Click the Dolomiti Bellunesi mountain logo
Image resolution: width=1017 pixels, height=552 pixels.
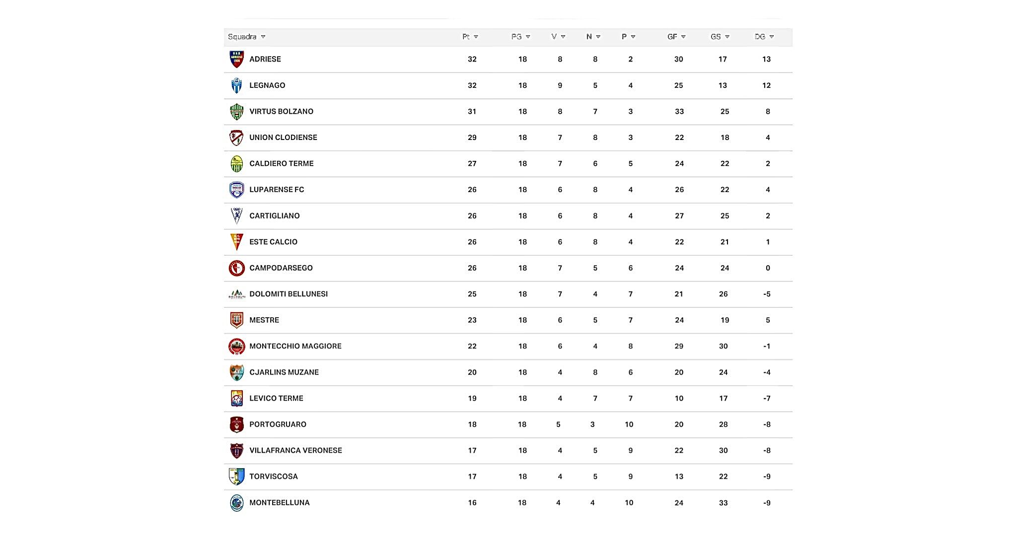(236, 294)
